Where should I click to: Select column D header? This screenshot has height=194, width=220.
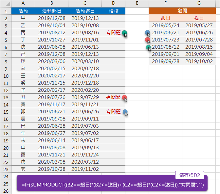[x=114, y=4]
